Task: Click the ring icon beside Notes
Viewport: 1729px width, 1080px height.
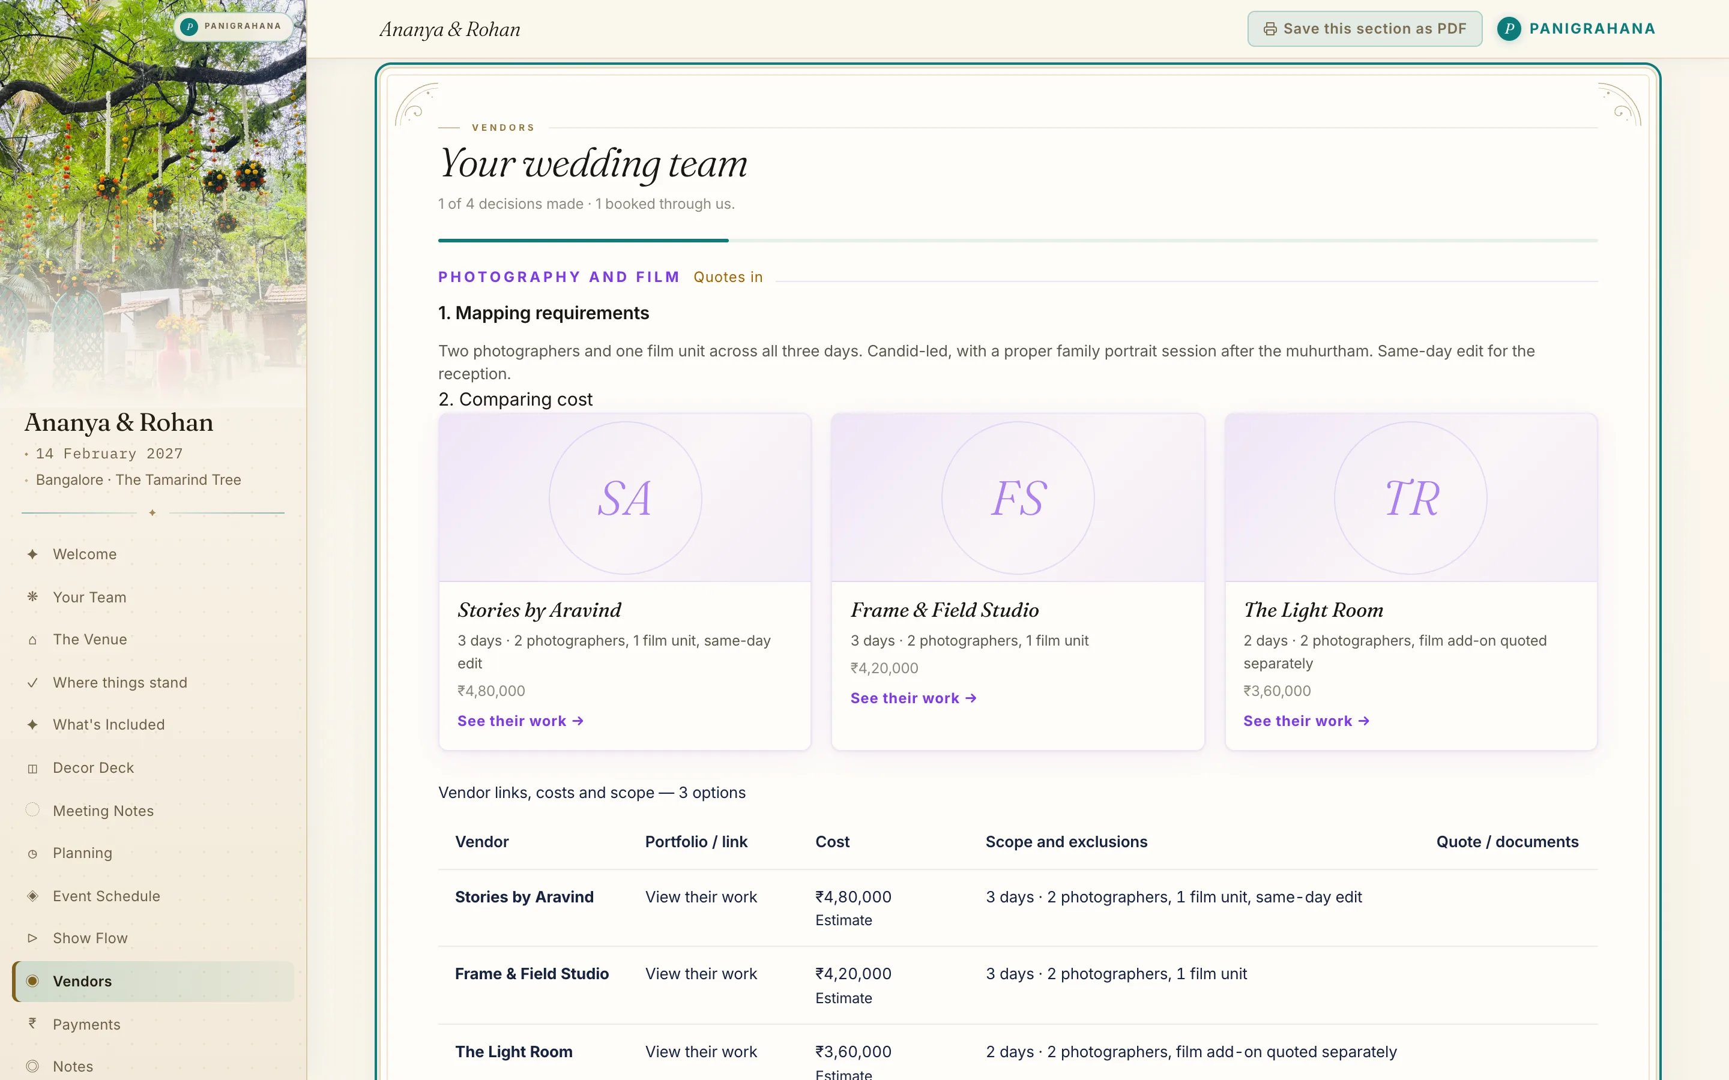Action: 32,1066
